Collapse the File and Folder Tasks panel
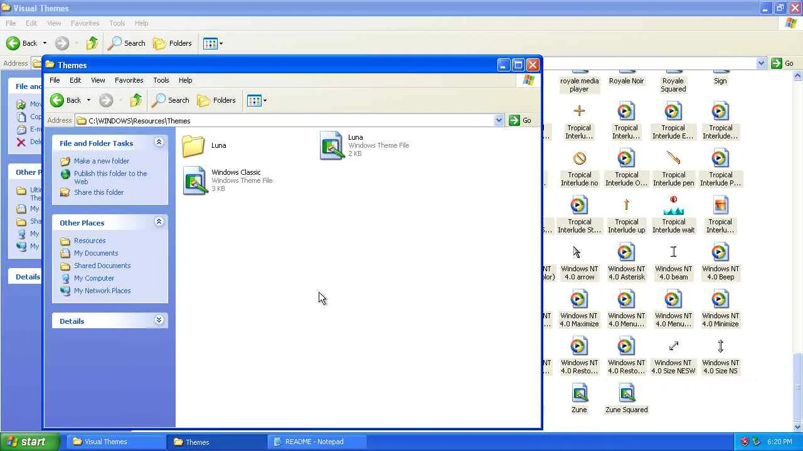Image resolution: width=803 pixels, height=451 pixels. click(159, 143)
